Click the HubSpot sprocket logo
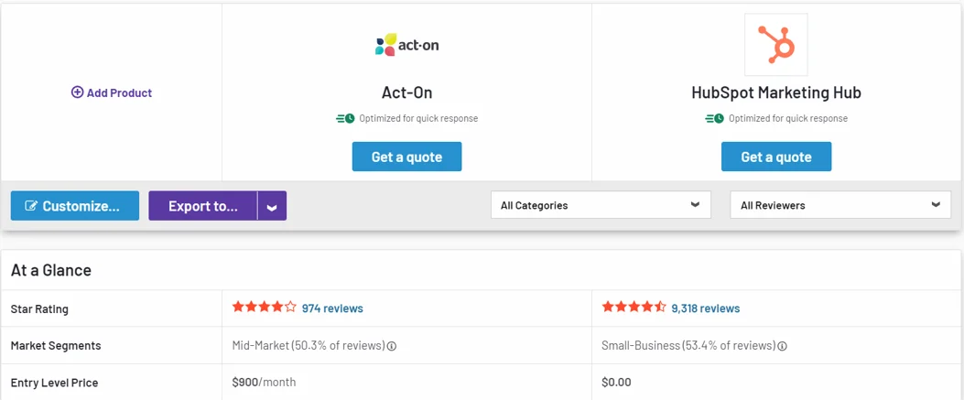 click(x=776, y=45)
